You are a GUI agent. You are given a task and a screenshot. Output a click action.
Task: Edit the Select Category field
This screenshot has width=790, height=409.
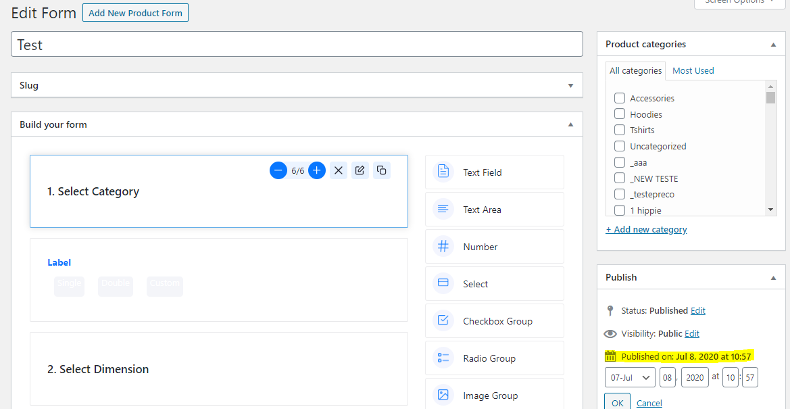point(360,170)
